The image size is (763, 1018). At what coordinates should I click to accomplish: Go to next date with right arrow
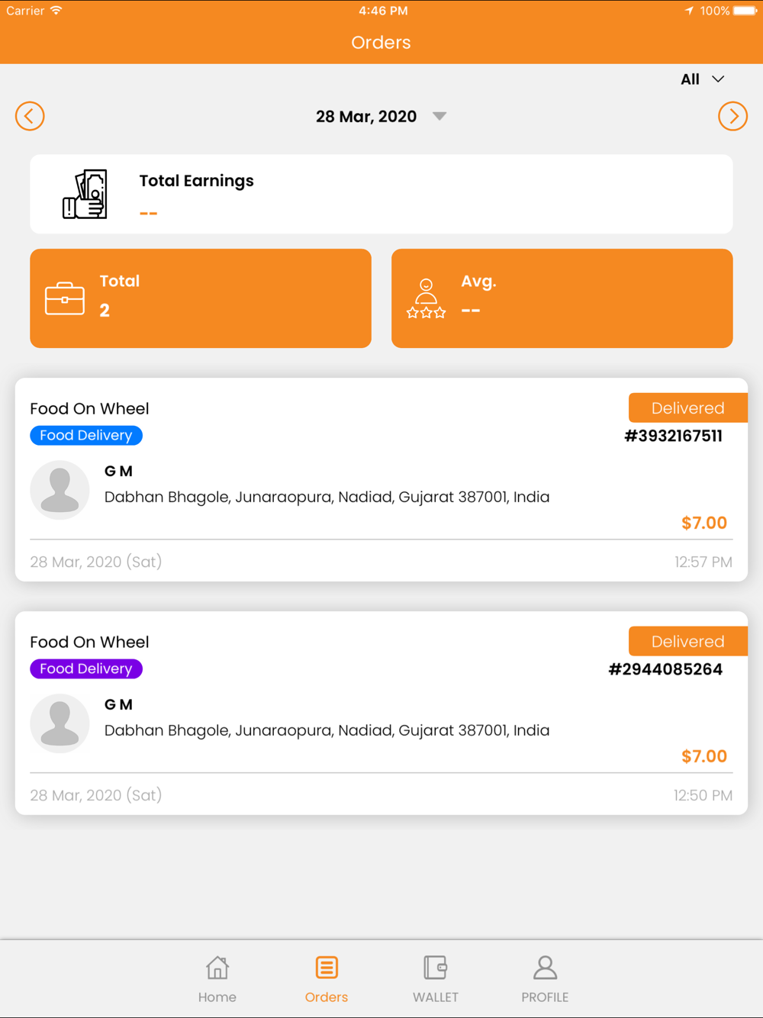coord(732,116)
